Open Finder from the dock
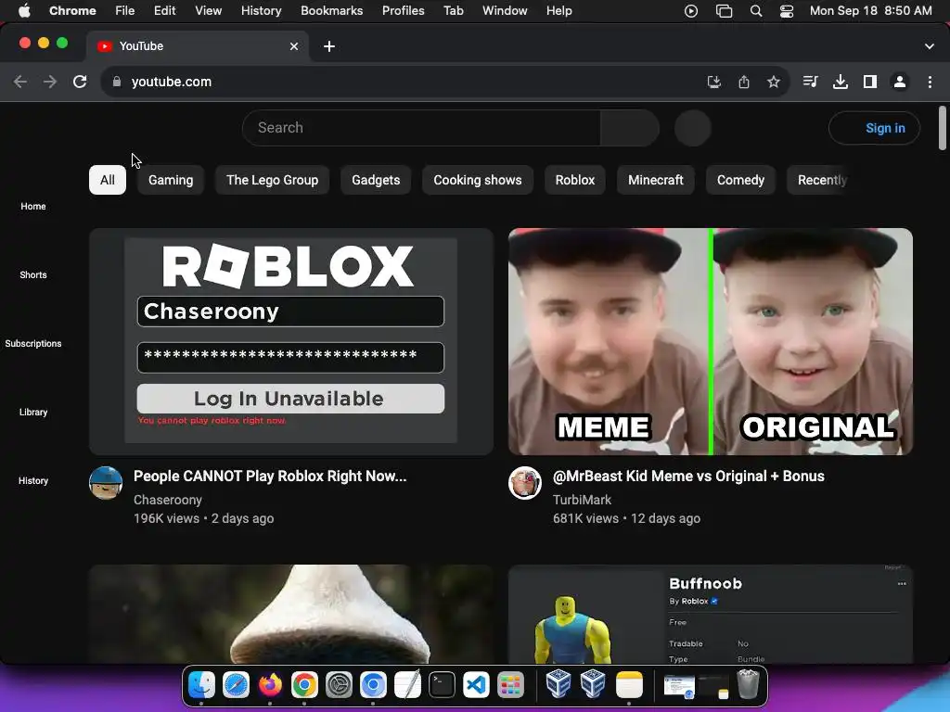Image resolution: width=950 pixels, height=712 pixels. click(x=201, y=685)
